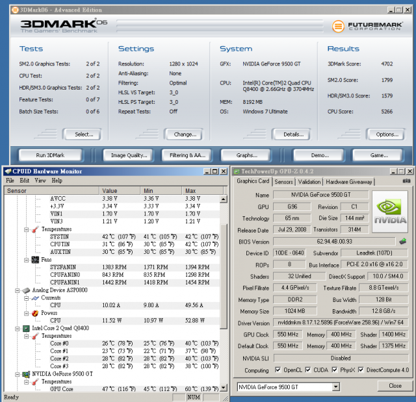The width and height of the screenshot is (416, 402).
Task: Click the BIOS save chip icon in GPU-Z
Action: click(403, 241)
